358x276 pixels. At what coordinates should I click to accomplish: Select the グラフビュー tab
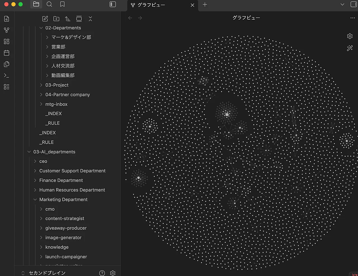tap(162, 5)
